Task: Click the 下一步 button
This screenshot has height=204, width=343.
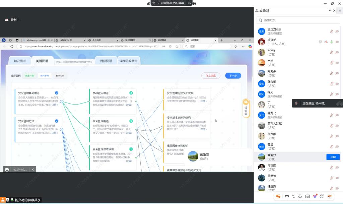Action: (x=233, y=76)
